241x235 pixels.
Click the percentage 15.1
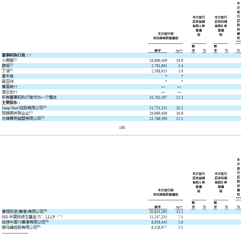click(180, 119)
